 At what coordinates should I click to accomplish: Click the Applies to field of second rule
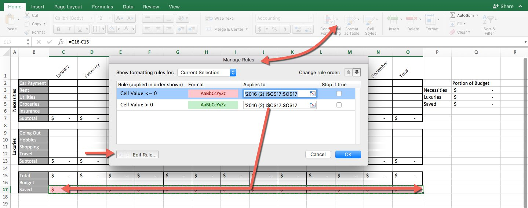coord(276,105)
